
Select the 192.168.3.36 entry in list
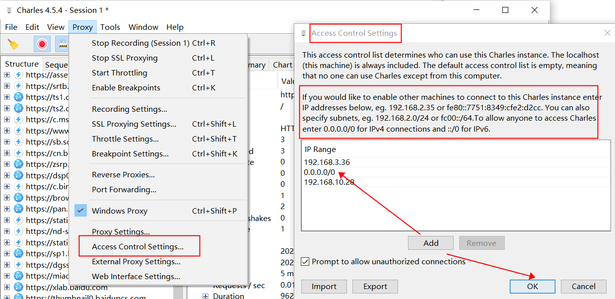[456, 162]
